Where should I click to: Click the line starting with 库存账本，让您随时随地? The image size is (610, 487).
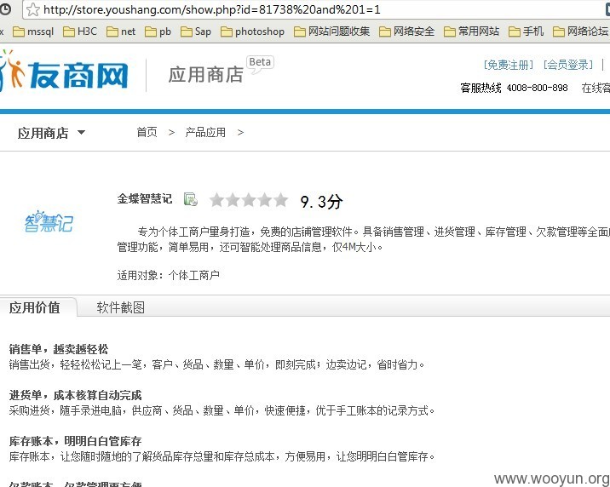pyautogui.click(x=222, y=456)
